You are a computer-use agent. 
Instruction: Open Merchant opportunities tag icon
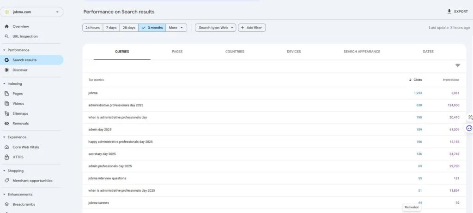(x=6, y=181)
